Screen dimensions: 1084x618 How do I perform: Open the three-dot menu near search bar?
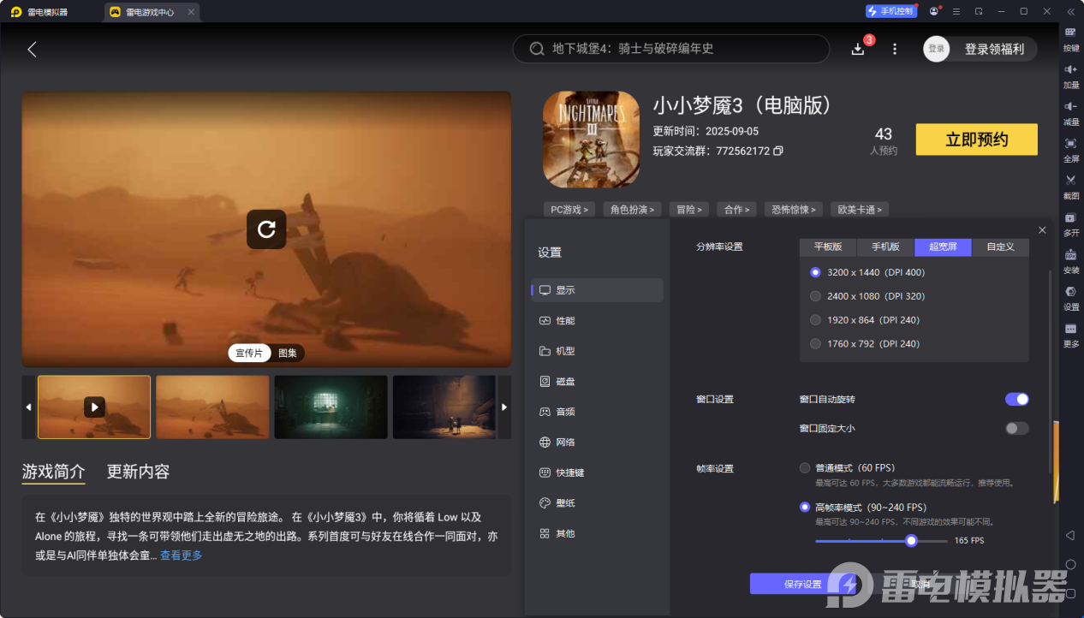click(894, 49)
